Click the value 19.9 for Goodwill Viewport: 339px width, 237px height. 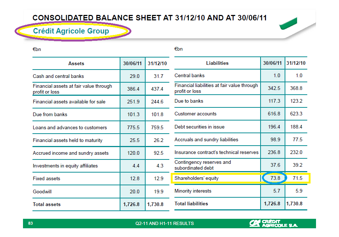158,191
